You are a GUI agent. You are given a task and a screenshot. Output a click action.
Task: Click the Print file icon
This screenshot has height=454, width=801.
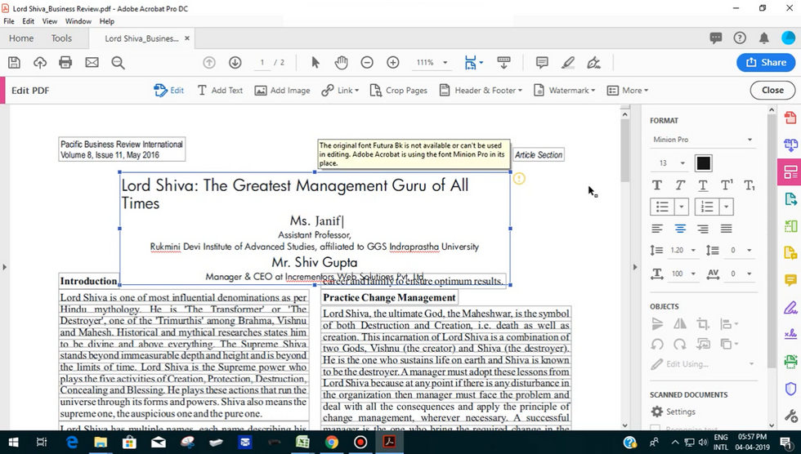click(x=65, y=63)
